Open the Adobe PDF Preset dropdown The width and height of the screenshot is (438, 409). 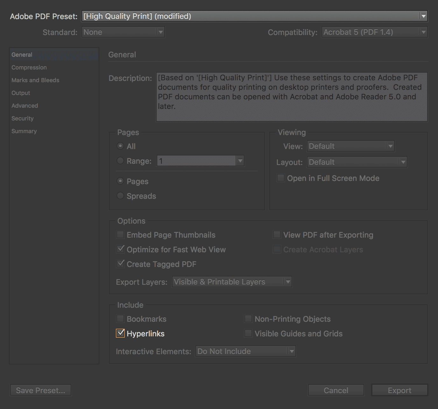[x=254, y=16]
